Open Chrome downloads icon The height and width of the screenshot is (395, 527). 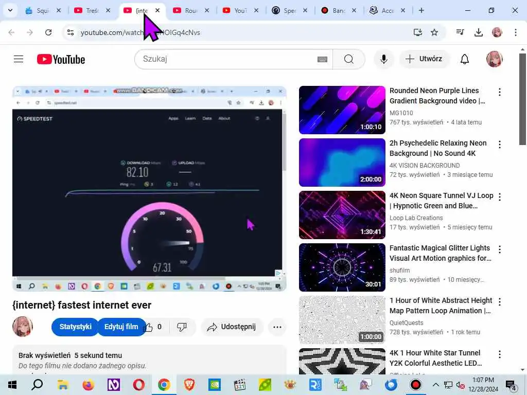click(x=478, y=32)
